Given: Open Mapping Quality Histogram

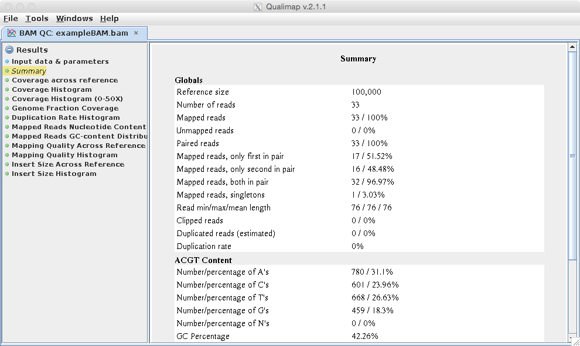Looking at the screenshot, I should (x=64, y=155).
